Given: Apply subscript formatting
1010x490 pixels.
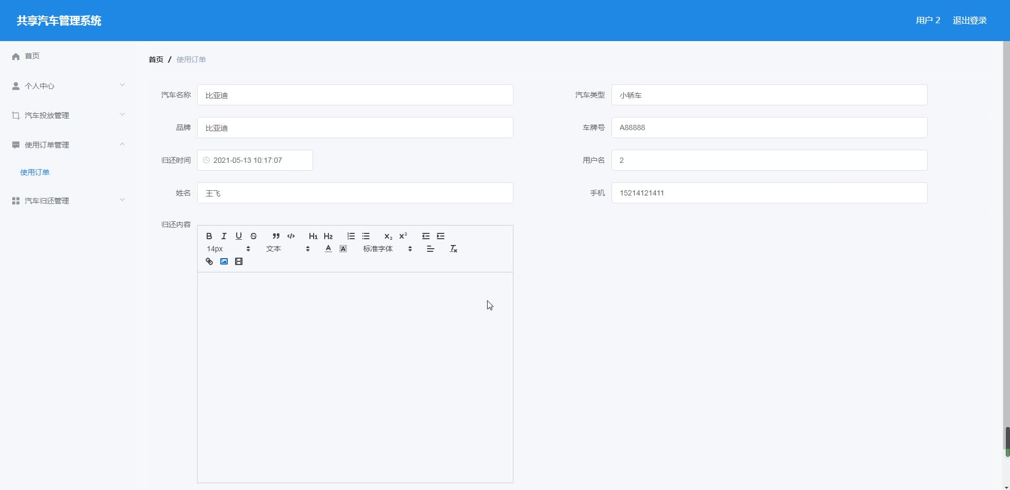Looking at the screenshot, I should pyautogui.click(x=388, y=236).
